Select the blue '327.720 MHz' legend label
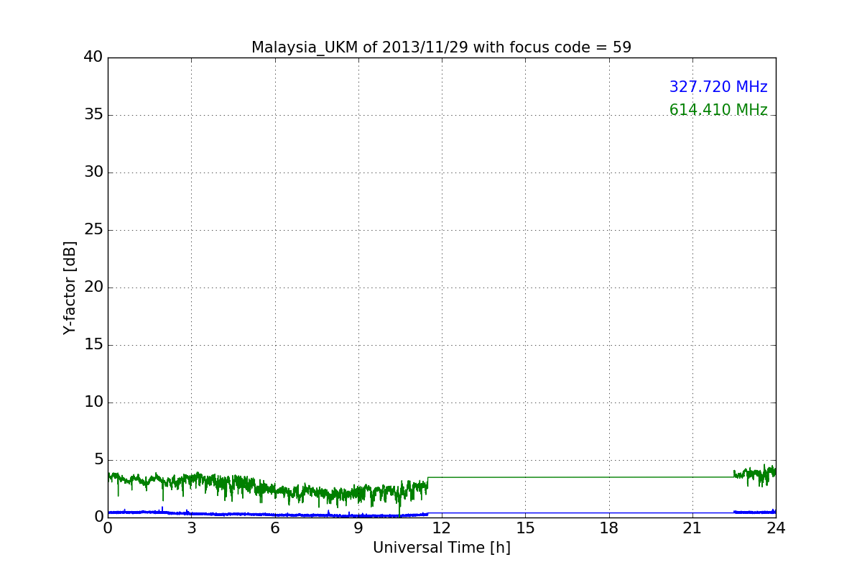This screenshot has width=862, height=575. tap(718, 87)
